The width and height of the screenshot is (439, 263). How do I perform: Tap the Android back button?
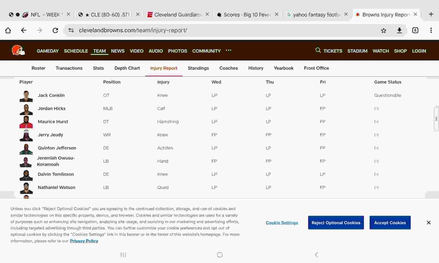(x=317, y=255)
